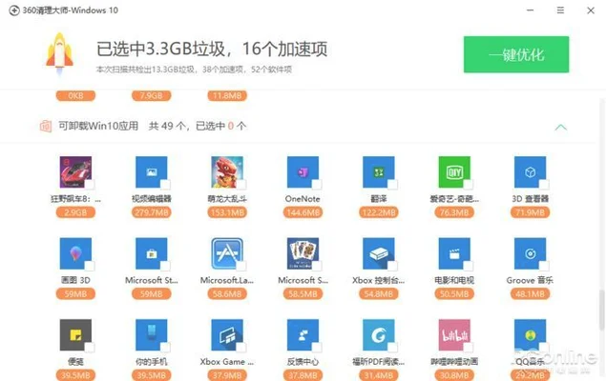Click the 反馈中心 label text
Image resolution: width=606 pixels, height=381 pixels.
[x=303, y=362]
